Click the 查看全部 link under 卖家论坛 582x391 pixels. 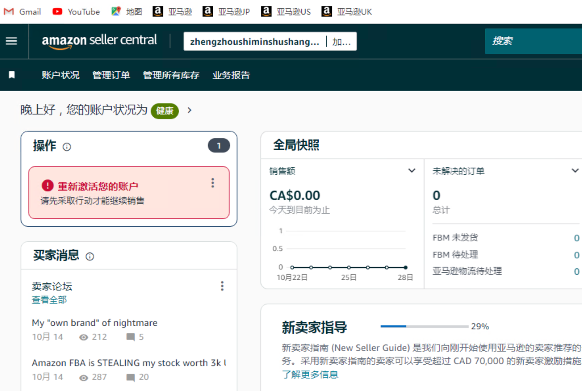pos(49,300)
